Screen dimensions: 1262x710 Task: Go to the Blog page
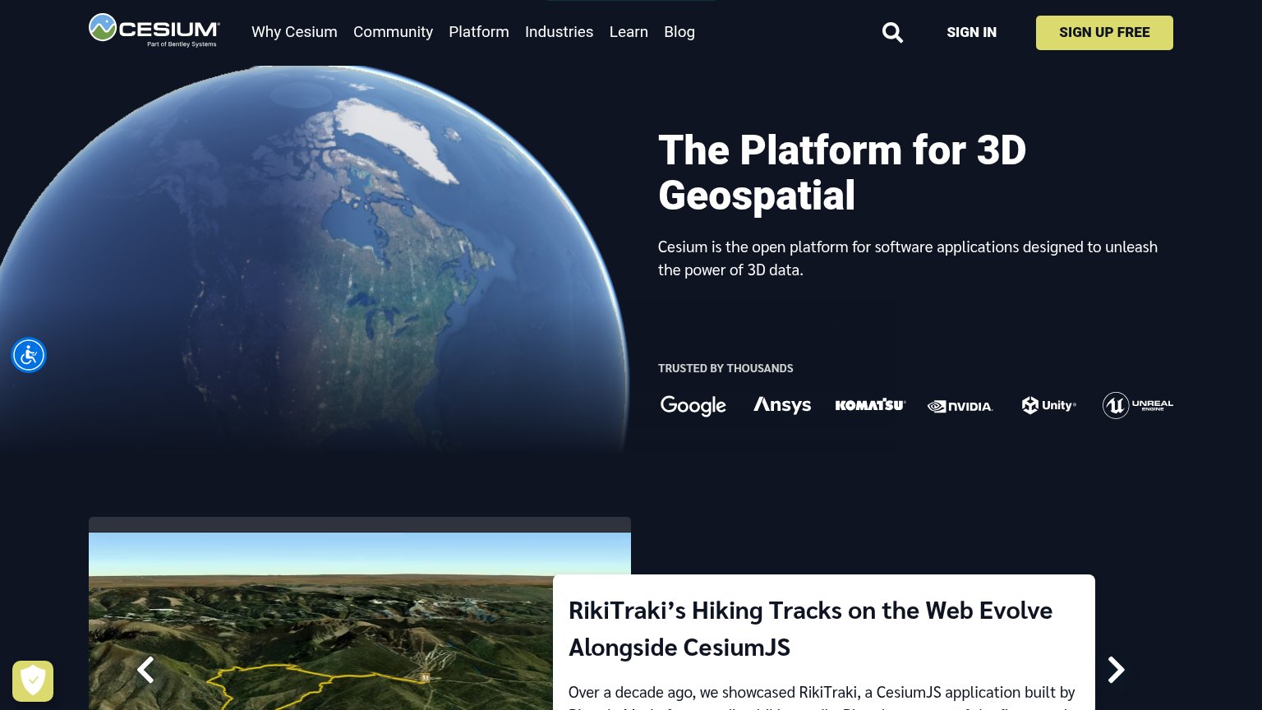click(x=679, y=32)
